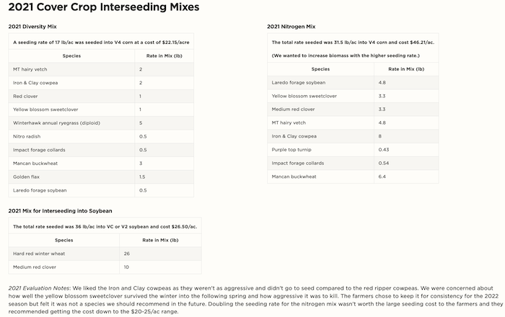
Task: Click the "2021 Nitrogen Mix" table title
Action: point(291,27)
